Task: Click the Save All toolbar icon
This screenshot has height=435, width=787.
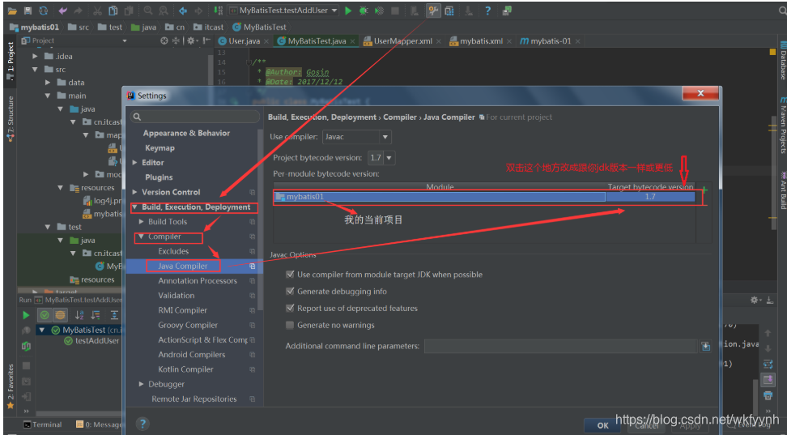Action: pos(28,11)
